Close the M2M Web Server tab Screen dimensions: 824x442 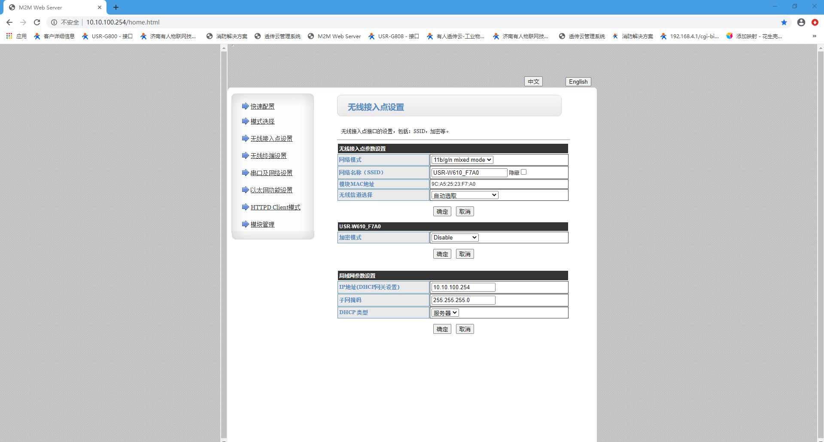tap(100, 7)
